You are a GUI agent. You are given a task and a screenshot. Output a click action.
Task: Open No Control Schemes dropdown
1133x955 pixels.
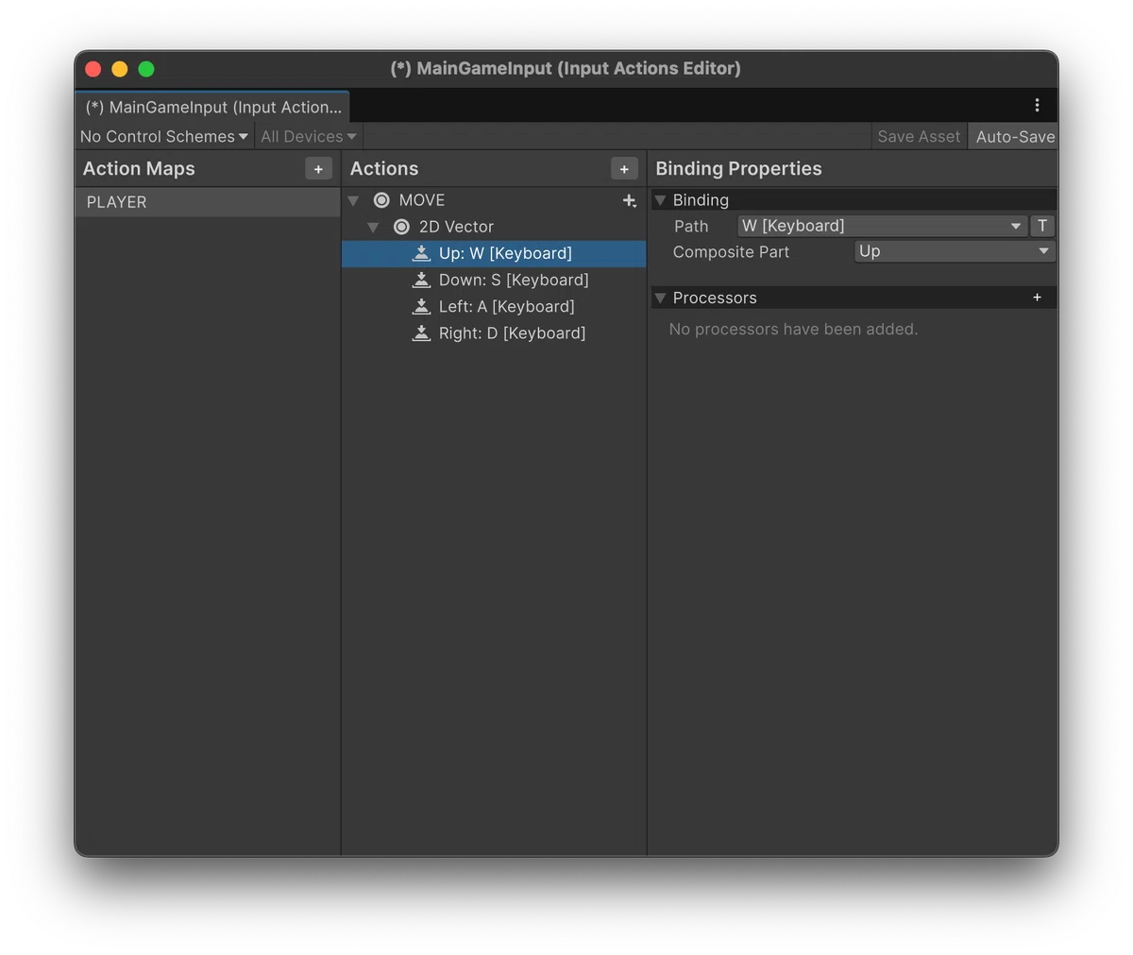click(164, 136)
